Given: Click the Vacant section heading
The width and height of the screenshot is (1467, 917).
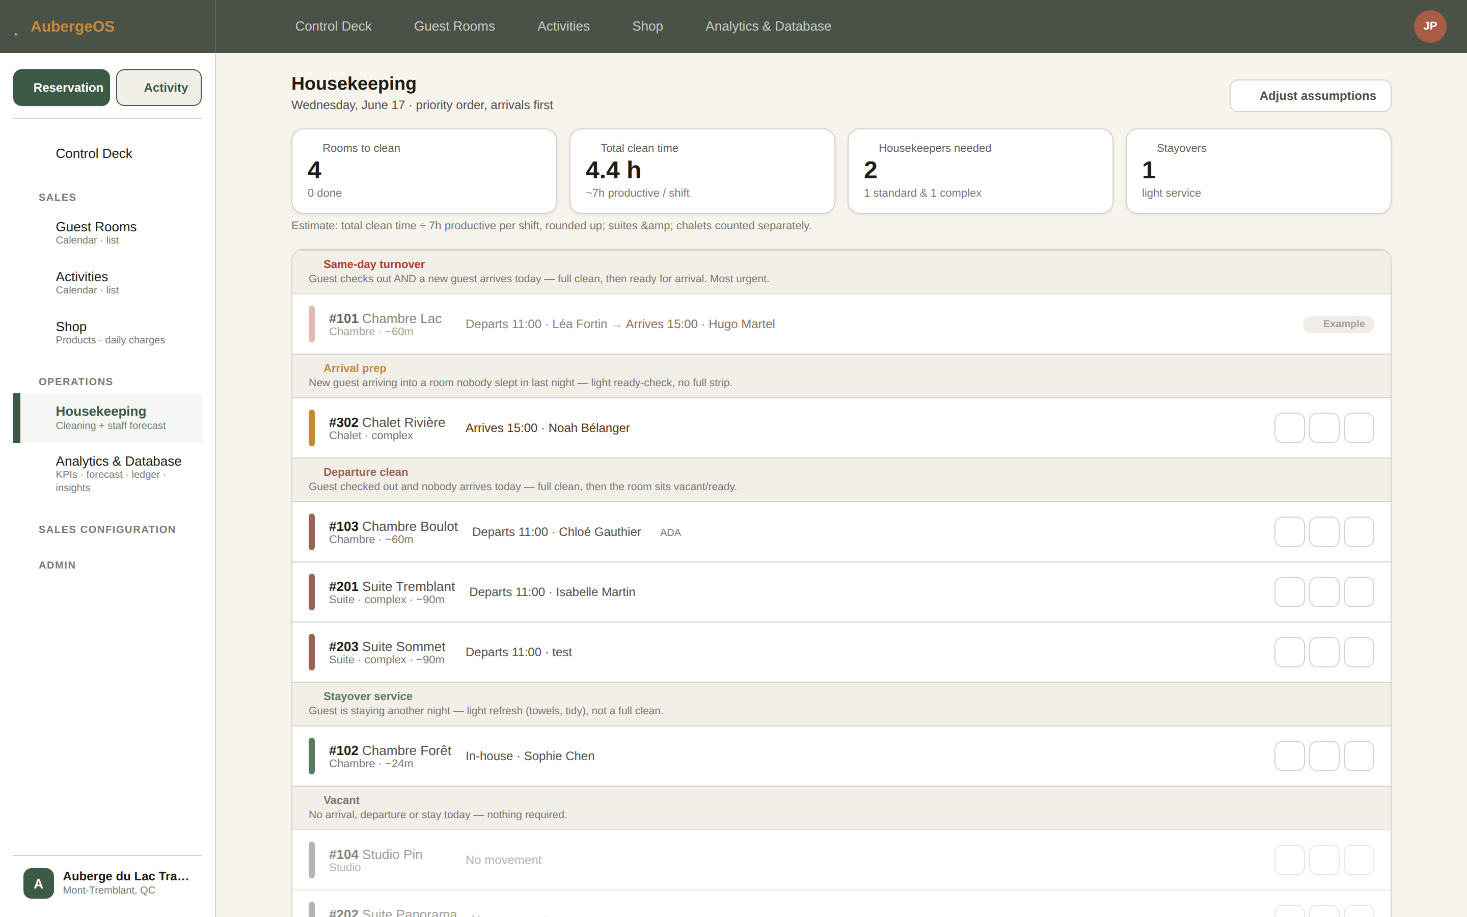Looking at the screenshot, I should click(341, 800).
